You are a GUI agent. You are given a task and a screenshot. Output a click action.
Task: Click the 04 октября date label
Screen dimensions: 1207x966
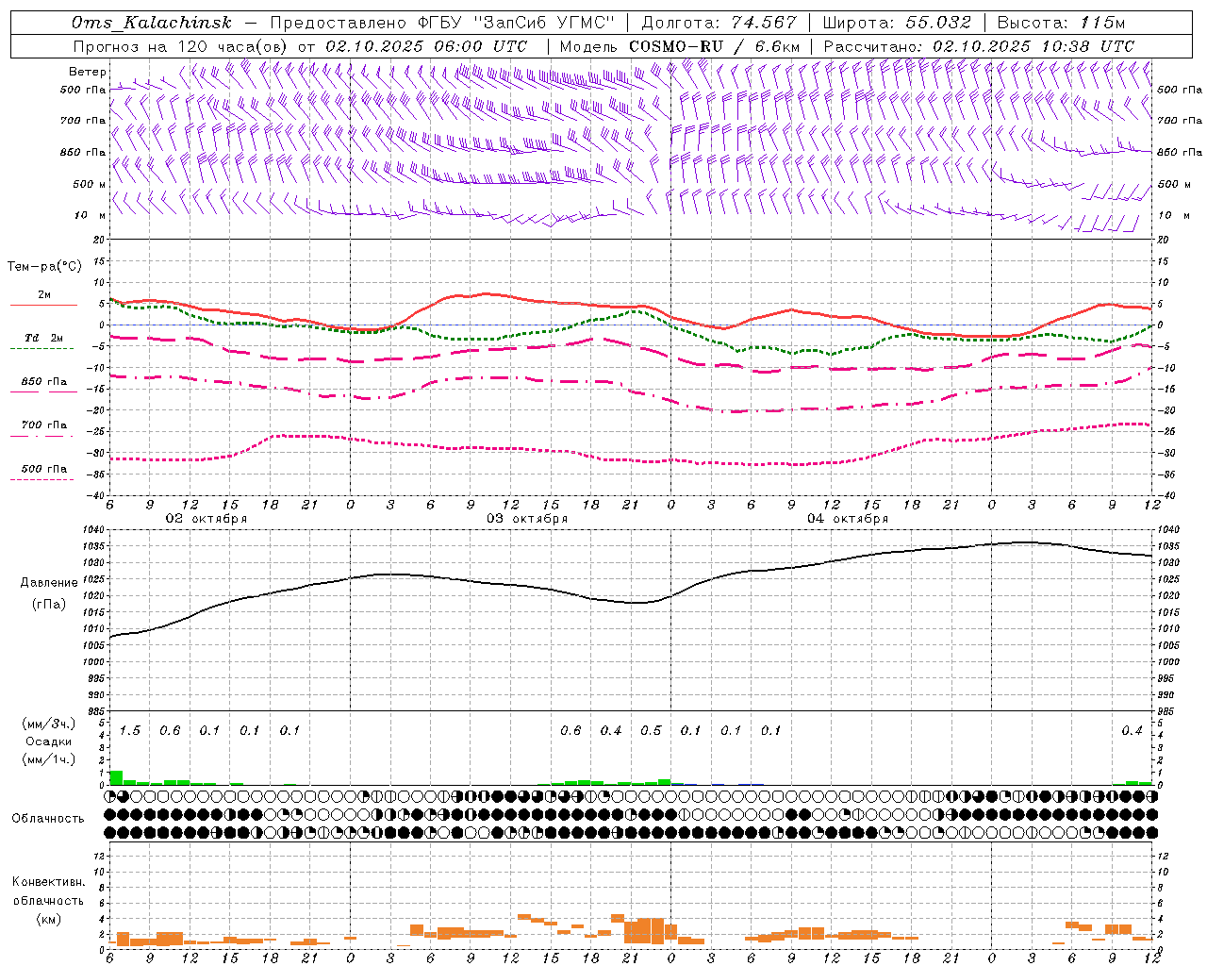(848, 518)
